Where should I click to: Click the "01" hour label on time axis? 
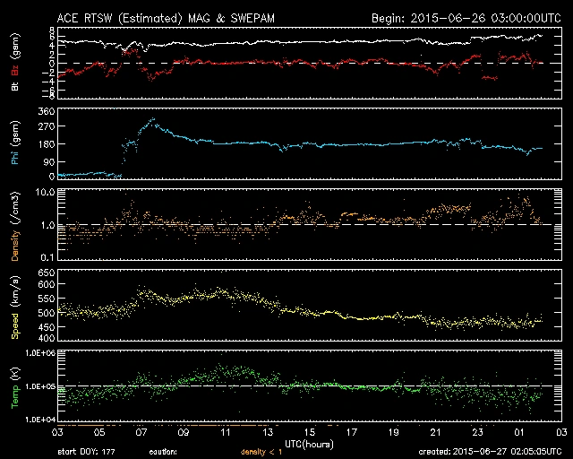point(519,432)
